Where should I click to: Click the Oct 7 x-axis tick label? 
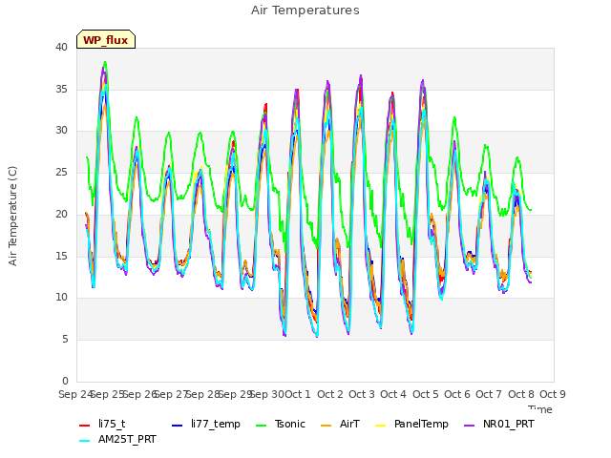coord(489,394)
